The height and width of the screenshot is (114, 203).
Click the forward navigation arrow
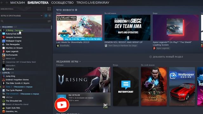6,3
